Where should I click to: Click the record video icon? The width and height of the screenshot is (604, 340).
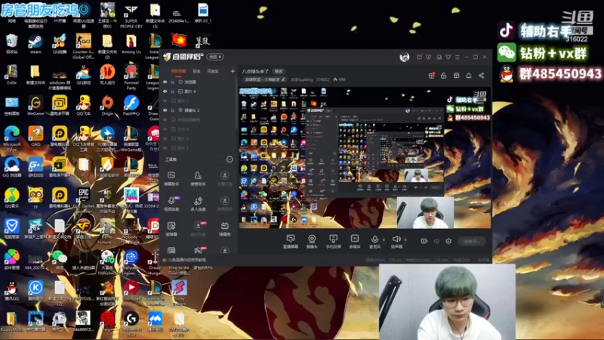point(424,241)
